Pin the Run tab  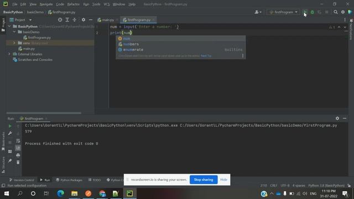point(10,161)
